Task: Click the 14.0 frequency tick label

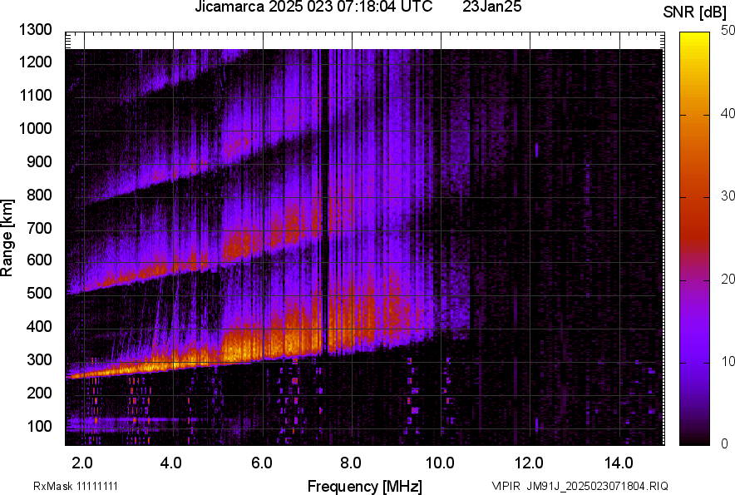Action: coord(619,463)
